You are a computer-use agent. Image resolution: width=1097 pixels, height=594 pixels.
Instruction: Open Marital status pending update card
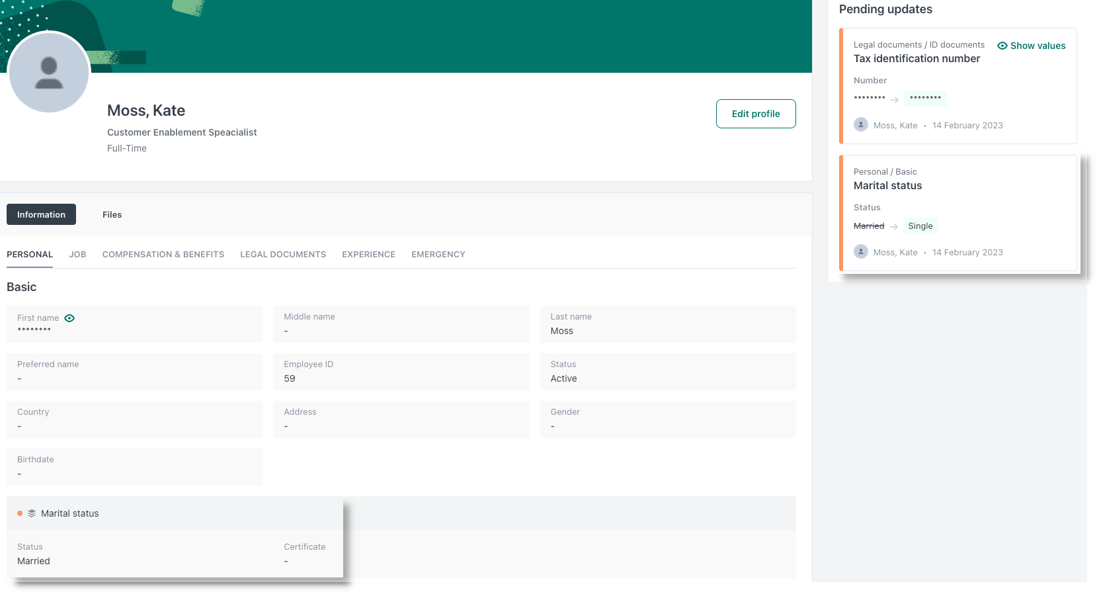[x=958, y=213]
